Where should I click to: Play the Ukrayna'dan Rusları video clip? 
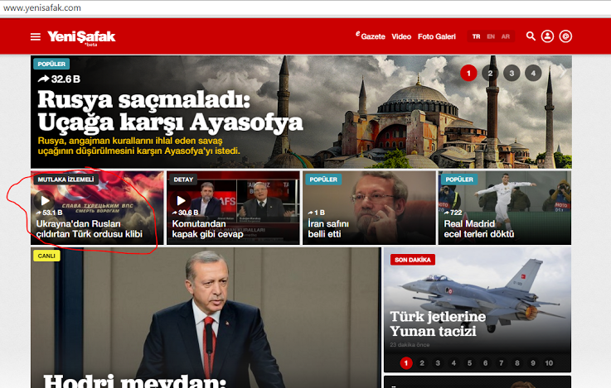tap(45, 200)
